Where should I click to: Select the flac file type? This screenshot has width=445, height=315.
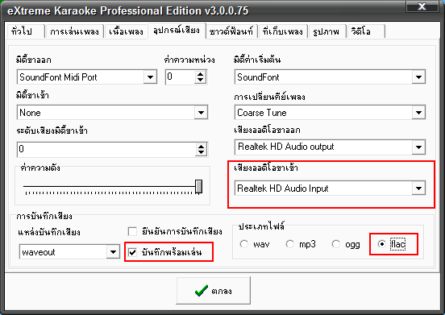(381, 244)
